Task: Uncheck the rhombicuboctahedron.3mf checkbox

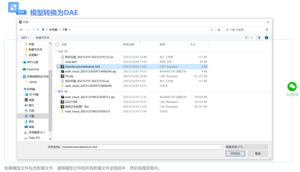Action: 58,66
